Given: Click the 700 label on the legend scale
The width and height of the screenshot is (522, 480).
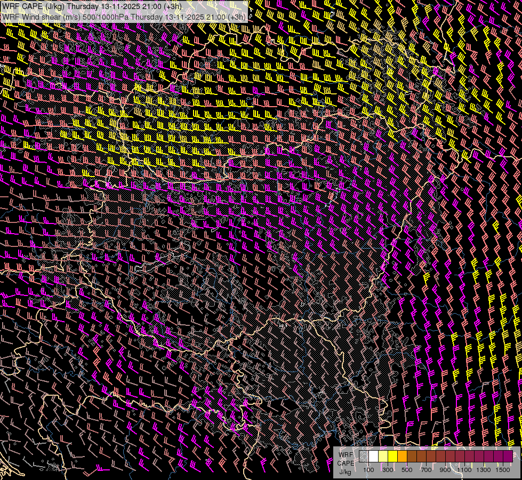Looking at the screenshot, I should (x=426, y=470).
